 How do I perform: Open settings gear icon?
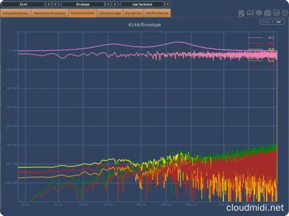coord(284,13)
